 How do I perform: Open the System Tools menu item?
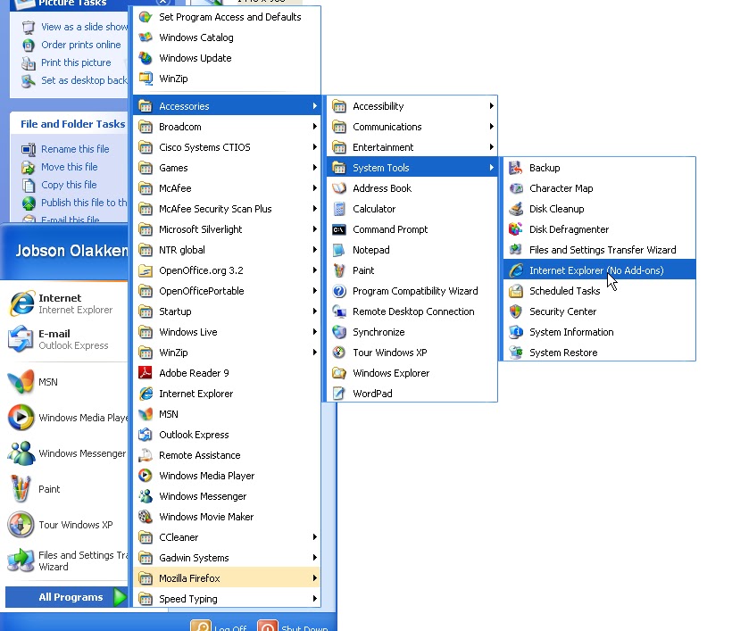pos(412,168)
